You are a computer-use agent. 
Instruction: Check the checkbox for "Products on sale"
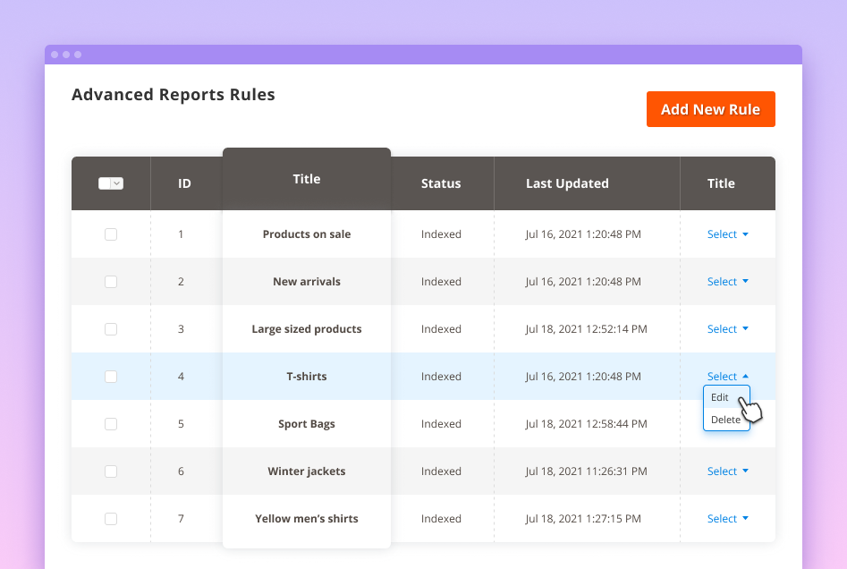(x=110, y=234)
